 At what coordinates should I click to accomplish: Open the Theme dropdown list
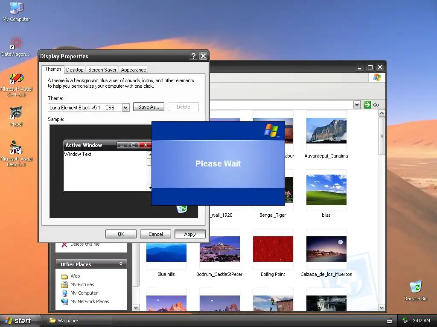click(126, 108)
